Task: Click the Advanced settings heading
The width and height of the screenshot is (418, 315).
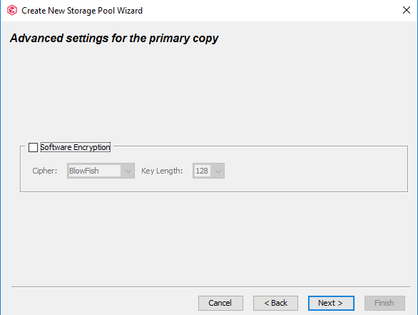Action: click(x=114, y=38)
